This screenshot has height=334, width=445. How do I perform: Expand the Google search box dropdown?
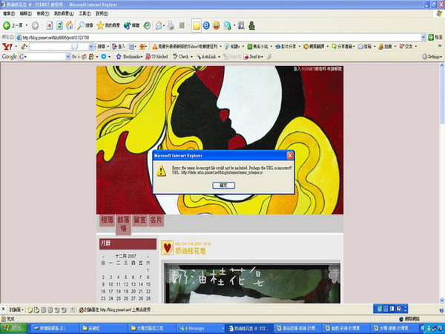coord(67,57)
